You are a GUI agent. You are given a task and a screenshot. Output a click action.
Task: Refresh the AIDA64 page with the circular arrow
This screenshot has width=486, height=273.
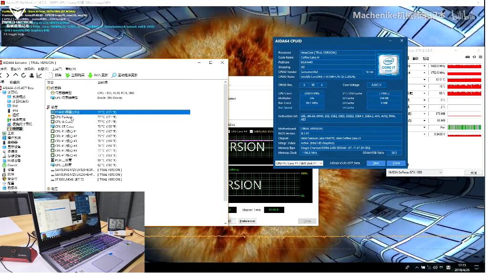pos(23,75)
